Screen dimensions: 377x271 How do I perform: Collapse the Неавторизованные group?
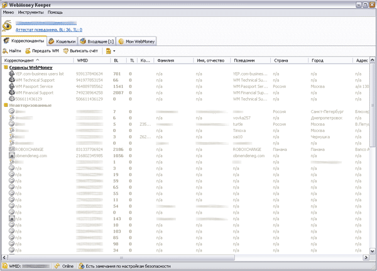click(x=6, y=105)
